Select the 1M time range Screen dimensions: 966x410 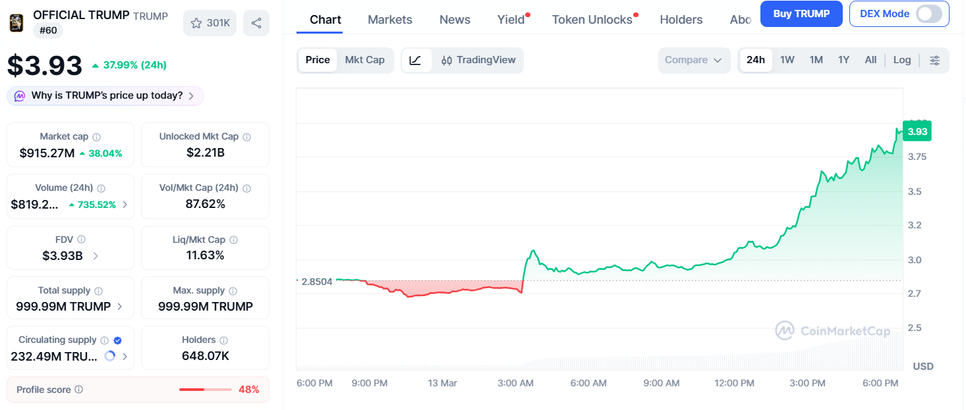click(816, 60)
